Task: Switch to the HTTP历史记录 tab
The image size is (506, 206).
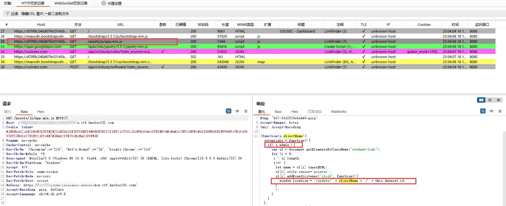Action: (x=33, y=3)
